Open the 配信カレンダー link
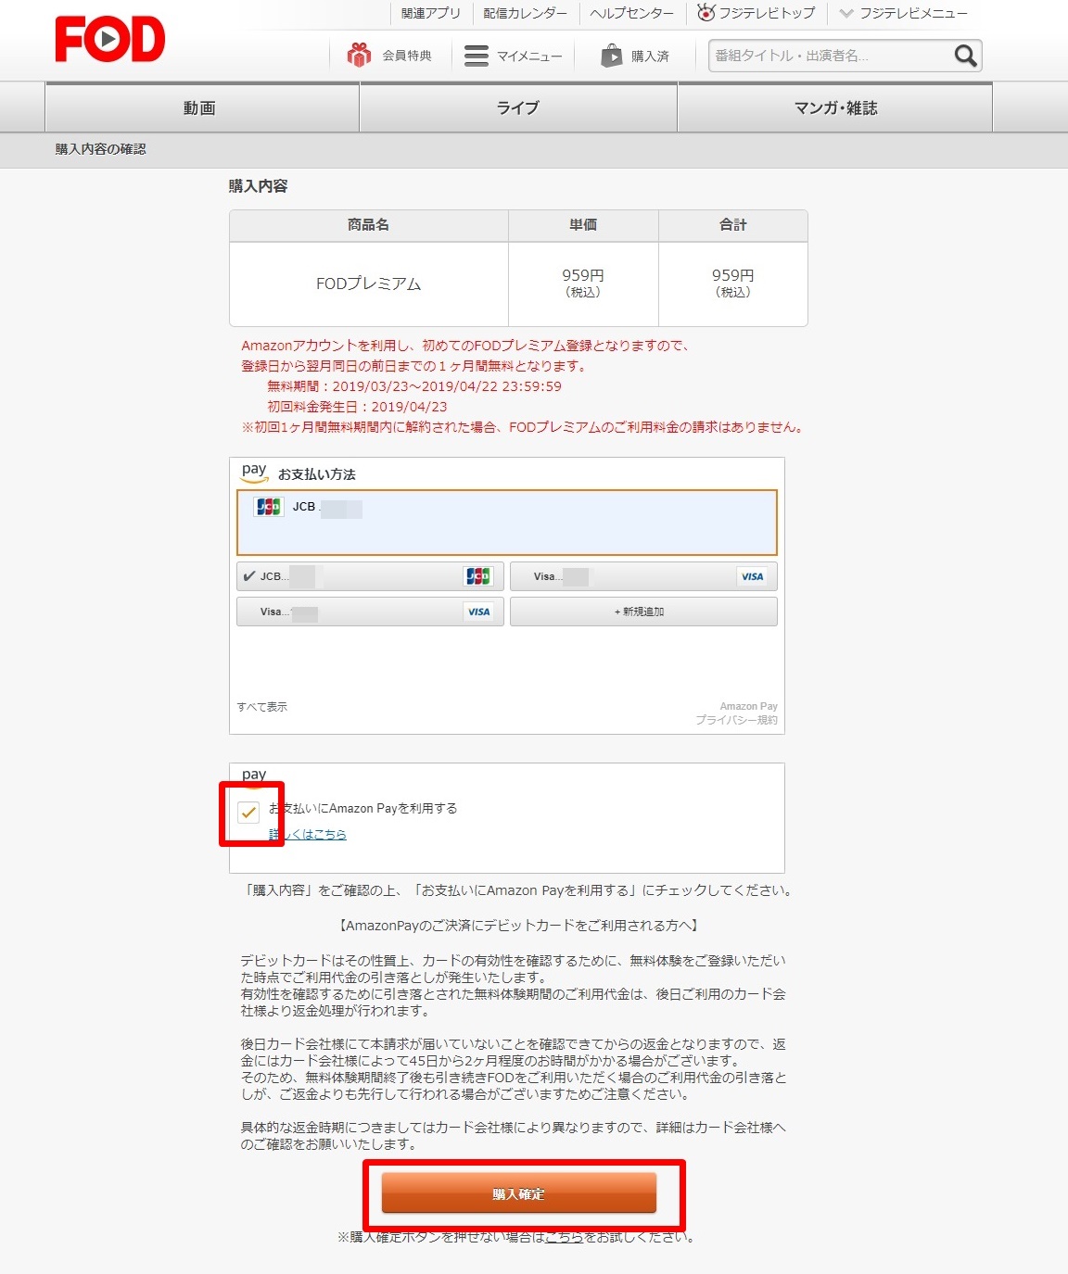 525,13
